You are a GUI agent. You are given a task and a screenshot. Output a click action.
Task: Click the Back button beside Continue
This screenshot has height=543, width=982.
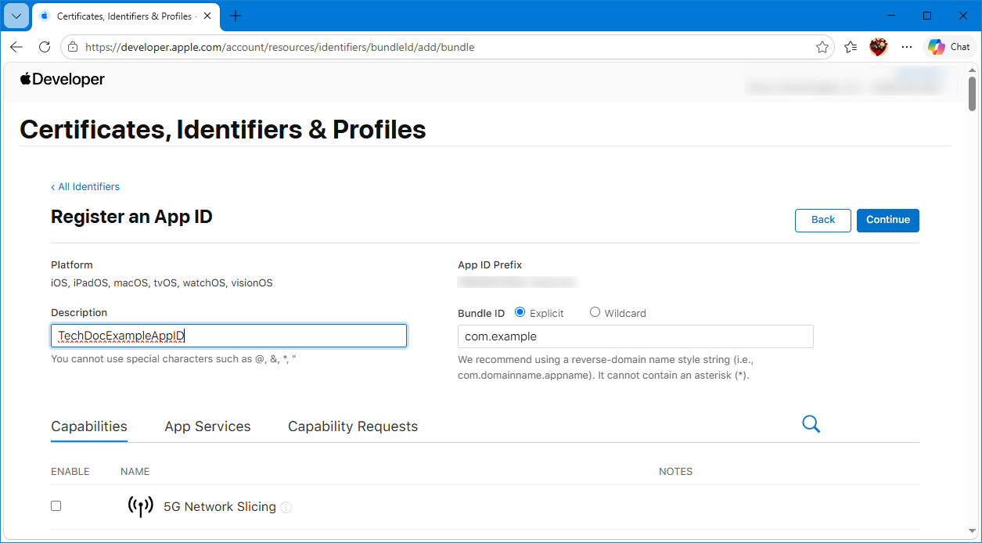tap(823, 220)
